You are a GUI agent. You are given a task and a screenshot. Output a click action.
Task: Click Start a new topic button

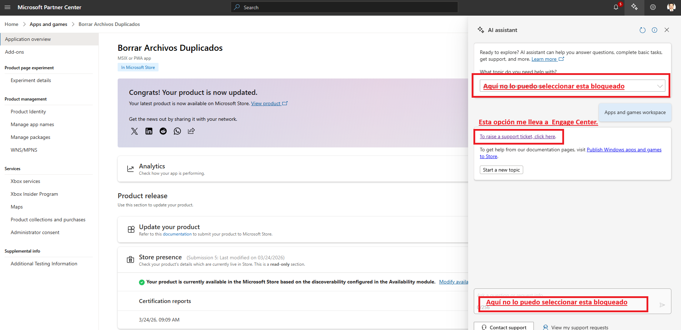(501, 170)
